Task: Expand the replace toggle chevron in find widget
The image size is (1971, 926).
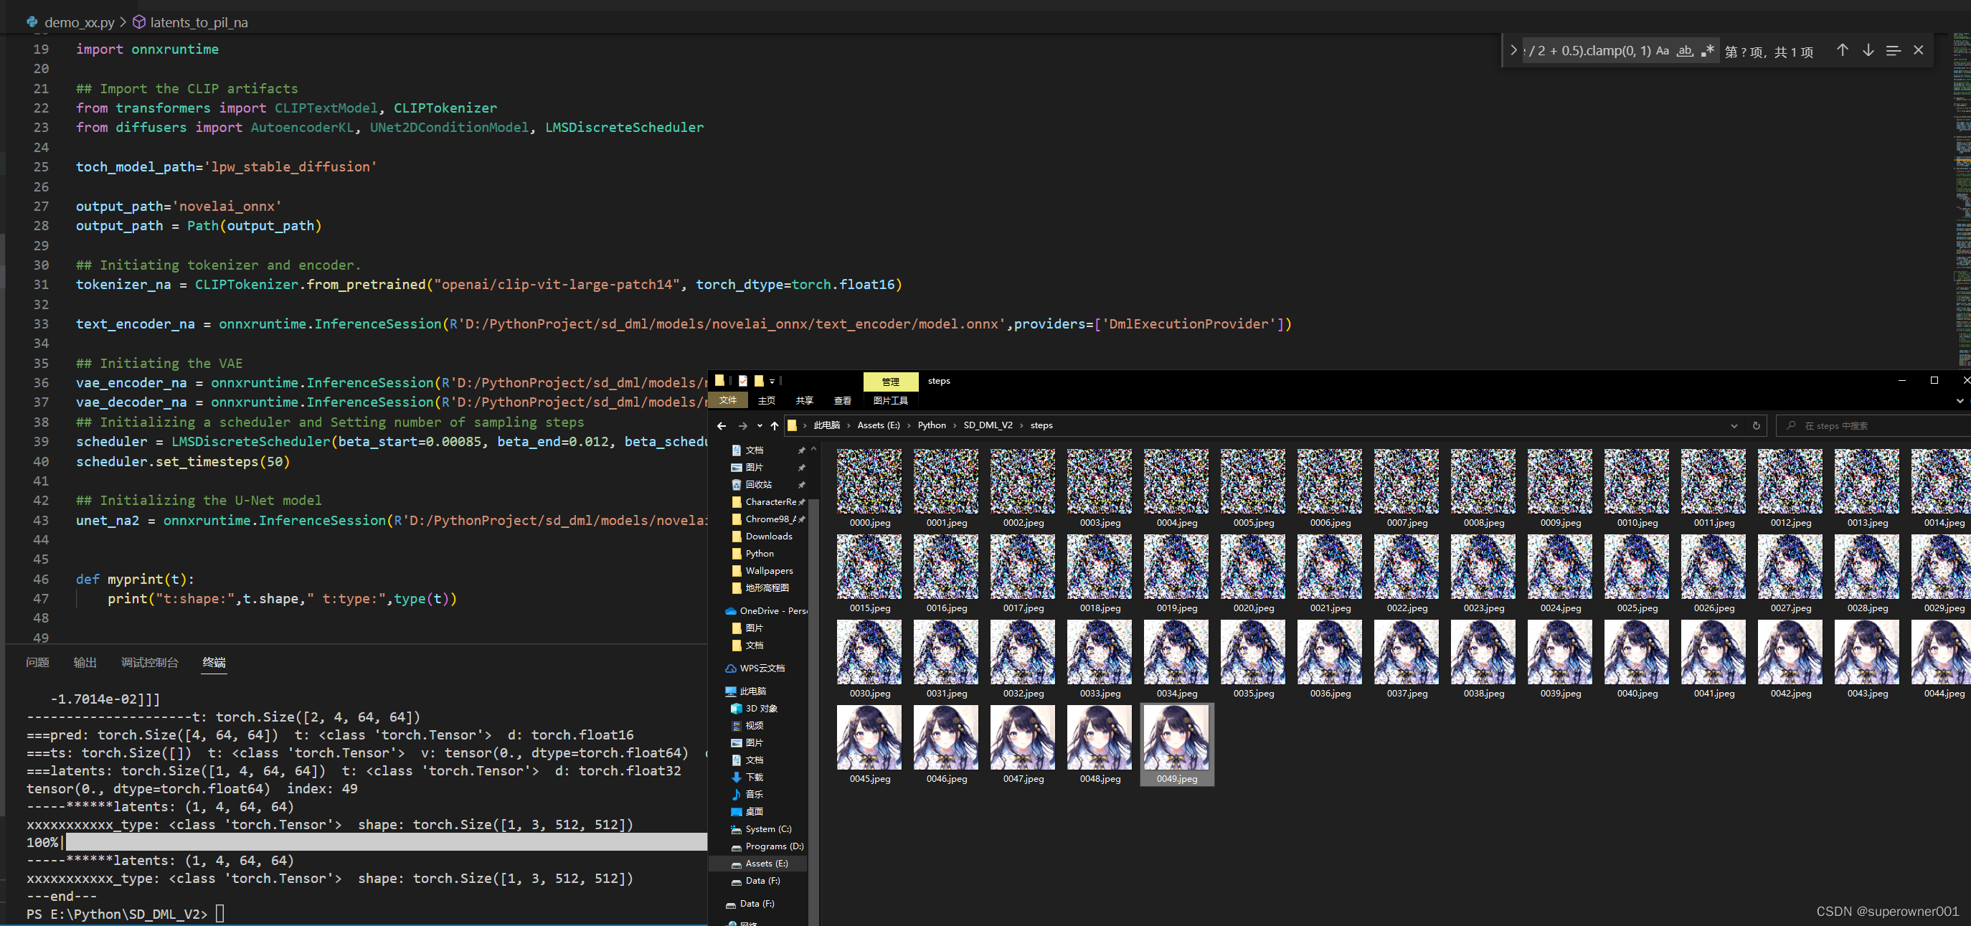Action: 1513,50
